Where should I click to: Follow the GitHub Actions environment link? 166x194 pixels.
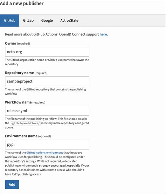click(44, 153)
